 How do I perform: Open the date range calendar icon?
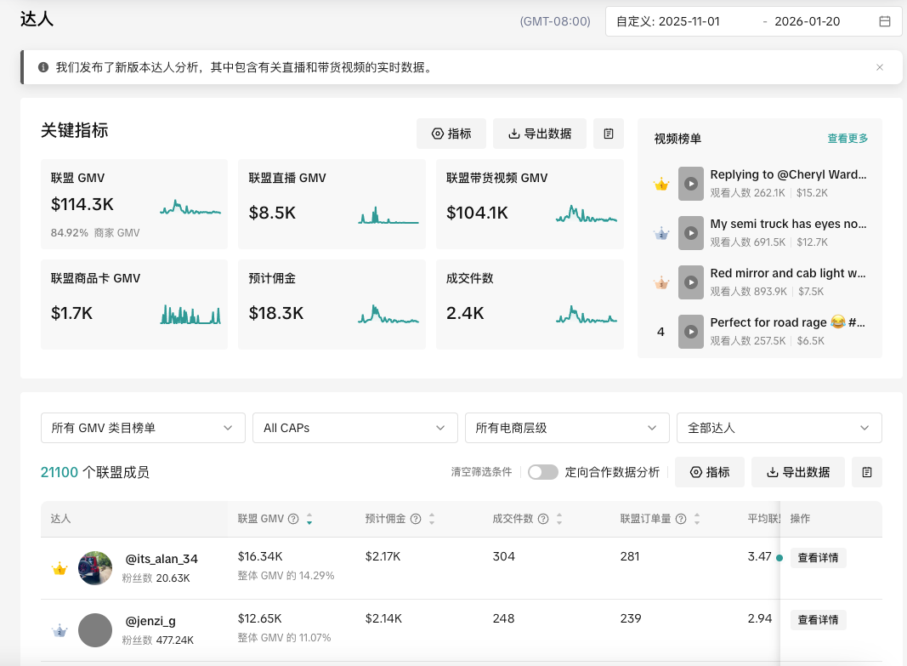885,21
